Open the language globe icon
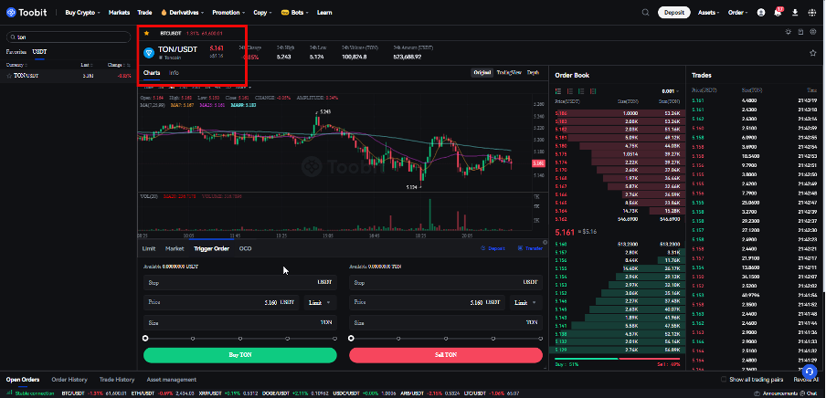The height and width of the screenshot is (398, 826). pyautogui.click(x=811, y=13)
